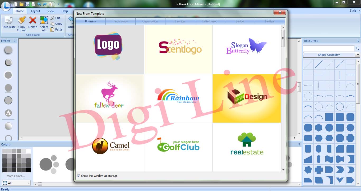Select the Festival template tab
This screenshot has width=361, height=191.
[x=270, y=21]
